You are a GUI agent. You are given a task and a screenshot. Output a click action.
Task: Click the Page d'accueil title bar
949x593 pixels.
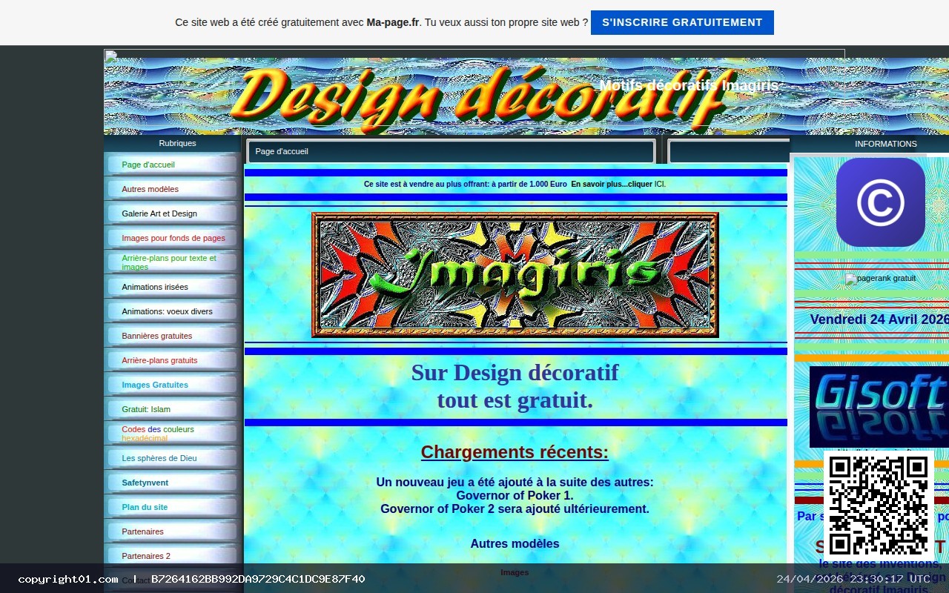tap(451, 151)
